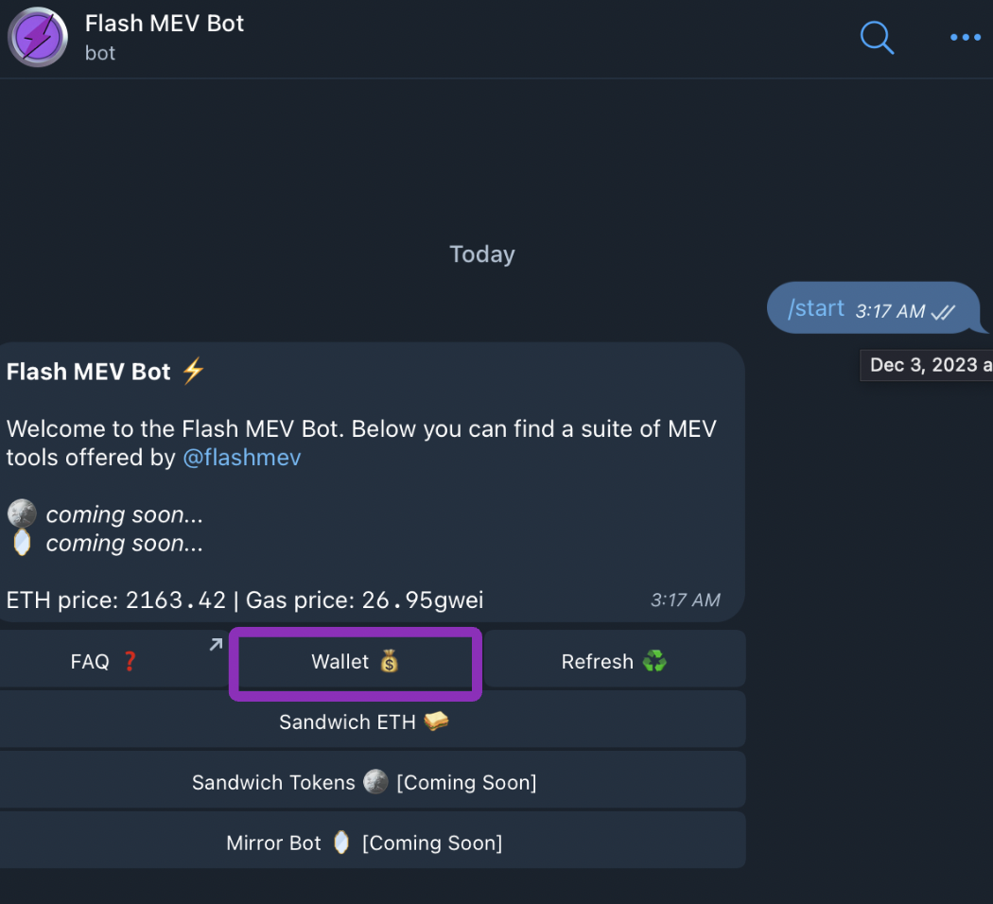The image size is (993, 904).
Task: Click the Today date separator
Action: [x=482, y=254]
